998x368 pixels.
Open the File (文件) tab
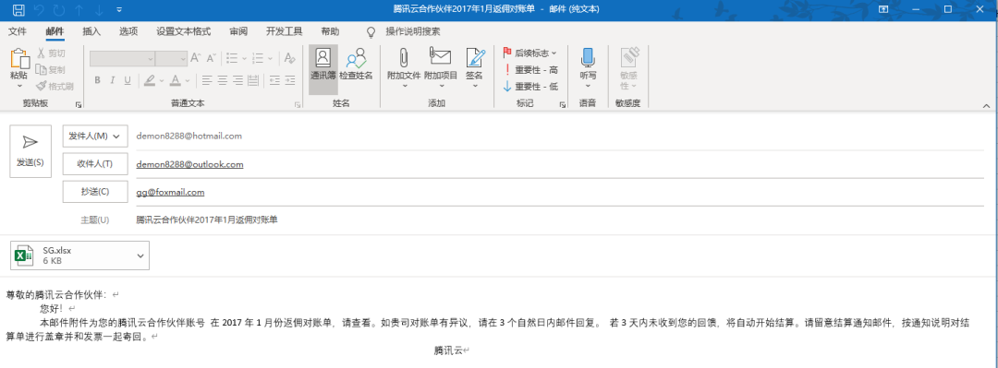pyautogui.click(x=18, y=31)
